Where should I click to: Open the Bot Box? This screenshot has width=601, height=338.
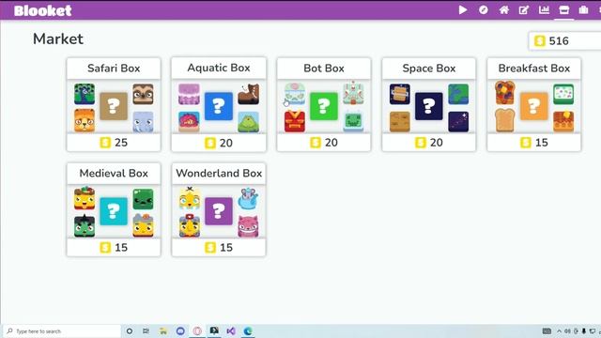click(324, 104)
